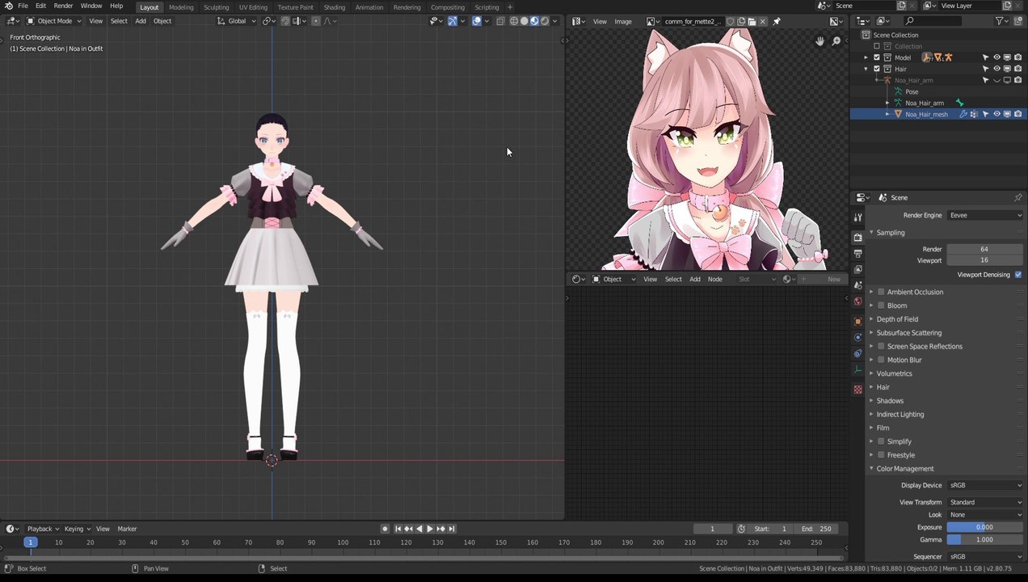The image size is (1028, 582).
Task: Open the outliner filter dropdown
Action: (1003, 21)
